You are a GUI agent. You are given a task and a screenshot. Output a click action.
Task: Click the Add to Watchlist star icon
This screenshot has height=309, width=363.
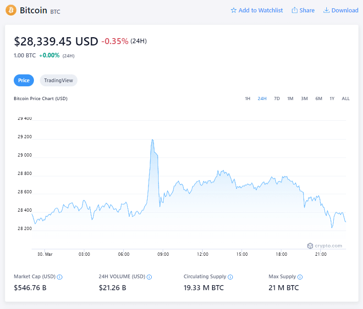click(x=234, y=11)
